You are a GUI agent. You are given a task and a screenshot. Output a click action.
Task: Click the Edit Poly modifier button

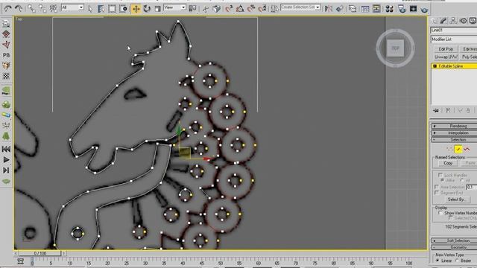446,49
